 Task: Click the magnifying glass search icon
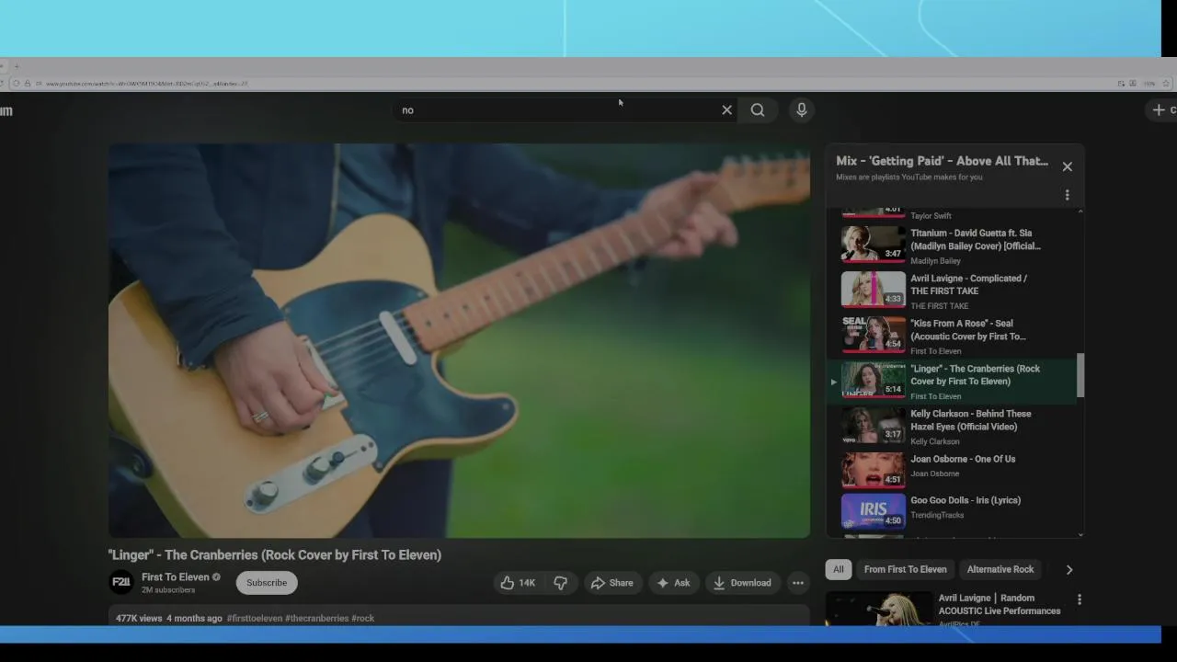pyautogui.click(x=758, y=110)
